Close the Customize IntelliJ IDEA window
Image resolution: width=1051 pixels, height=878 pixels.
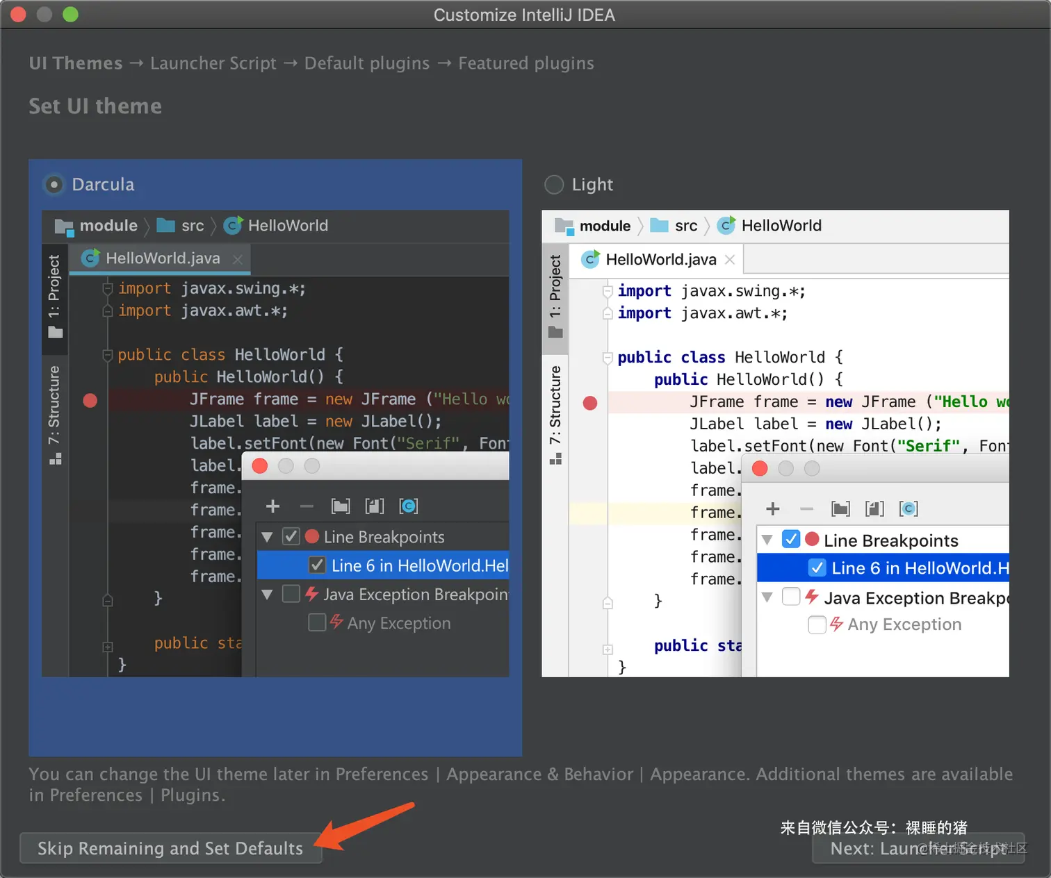19,14
